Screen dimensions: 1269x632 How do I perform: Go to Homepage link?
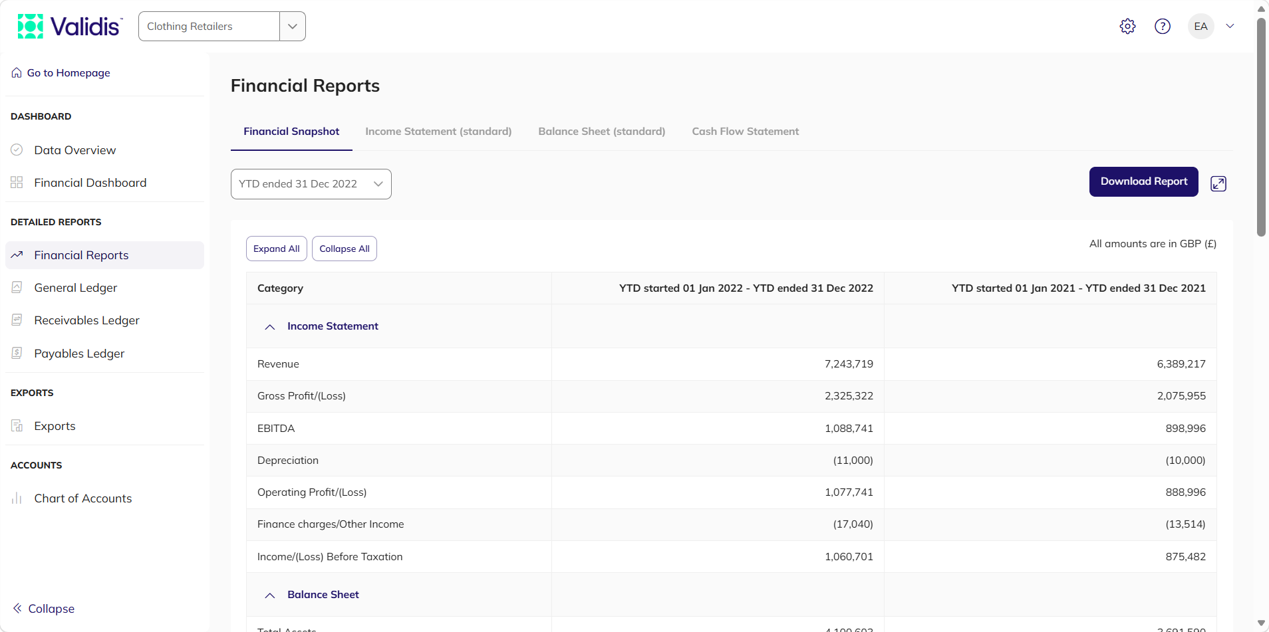pyautogui.click(x=69, y=73)
